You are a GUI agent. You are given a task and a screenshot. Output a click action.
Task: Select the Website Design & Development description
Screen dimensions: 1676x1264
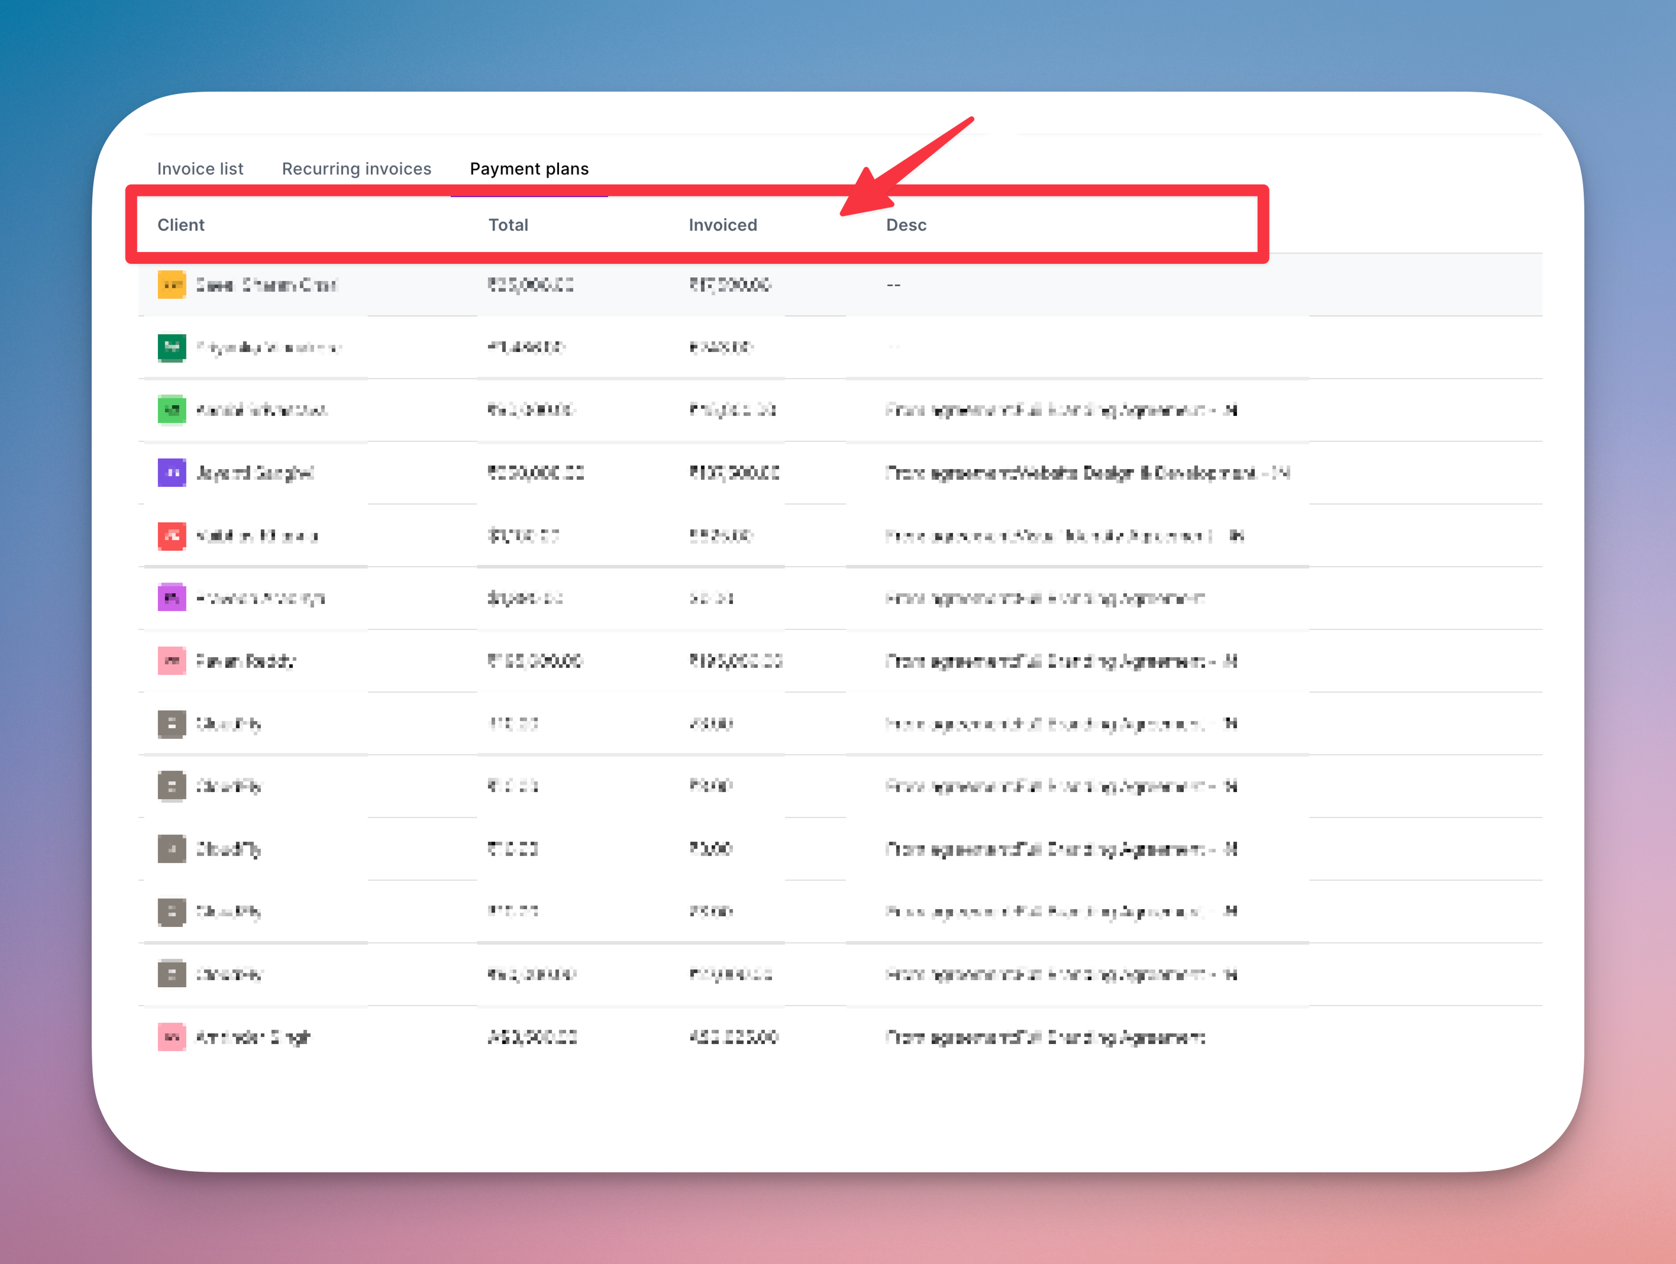(1087, 473)
